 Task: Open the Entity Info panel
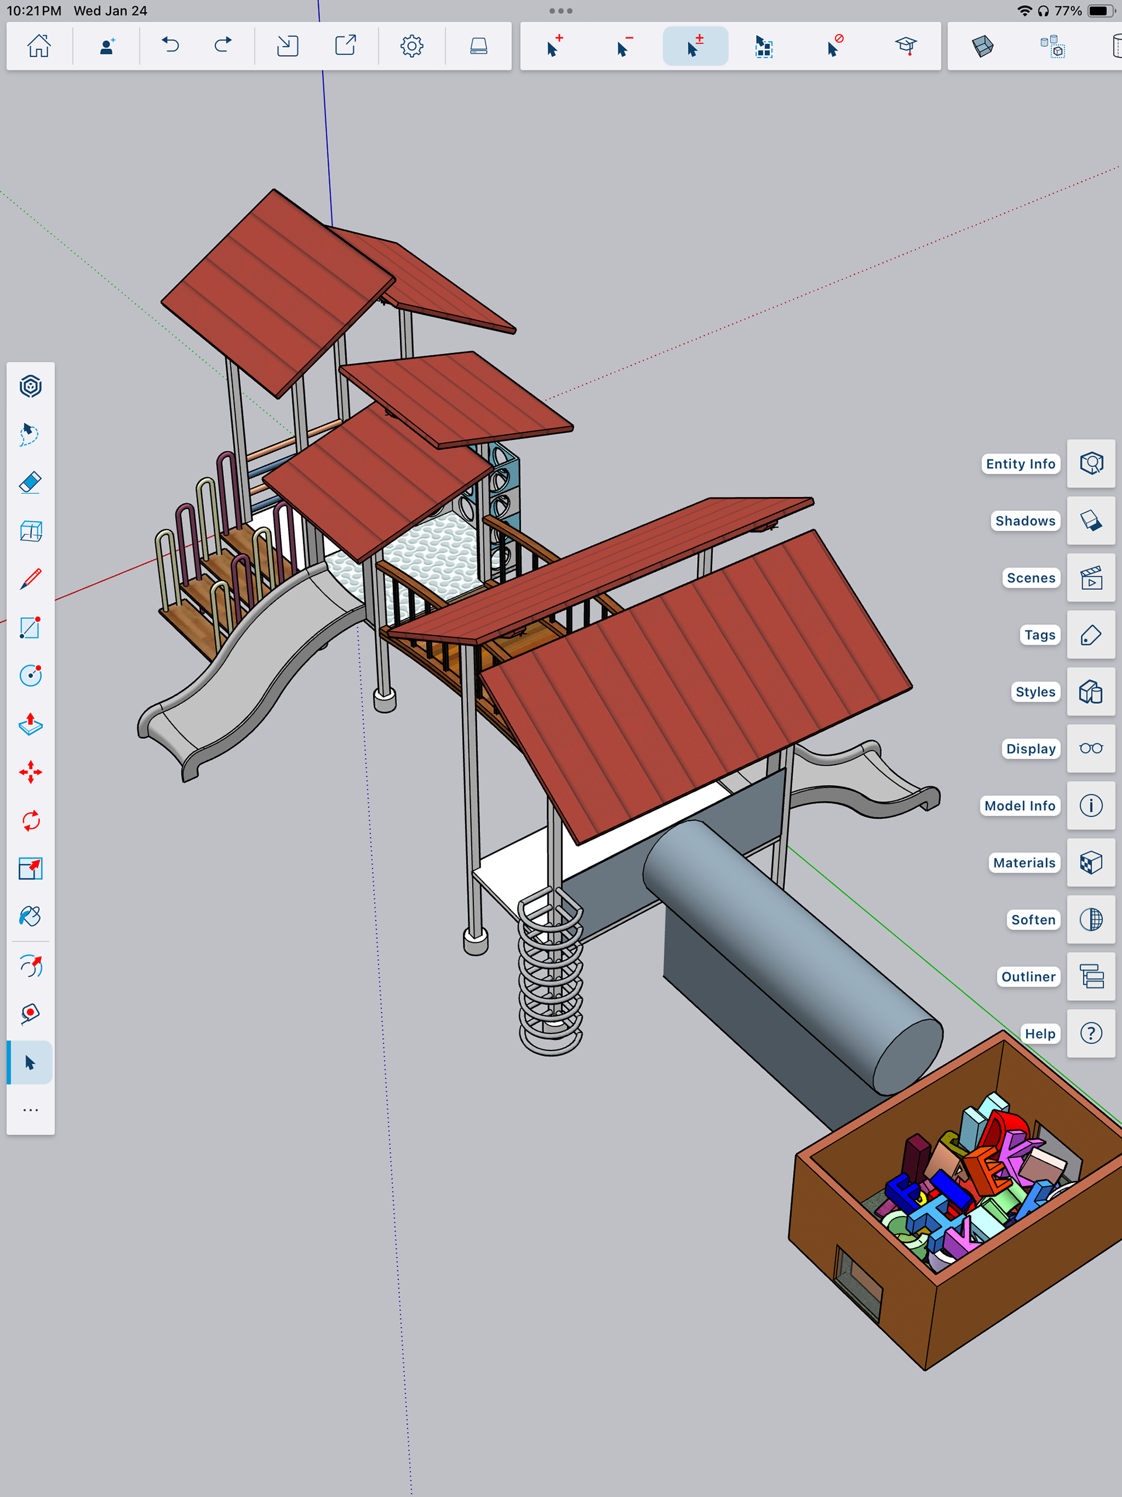click(x=1090, y=464)
